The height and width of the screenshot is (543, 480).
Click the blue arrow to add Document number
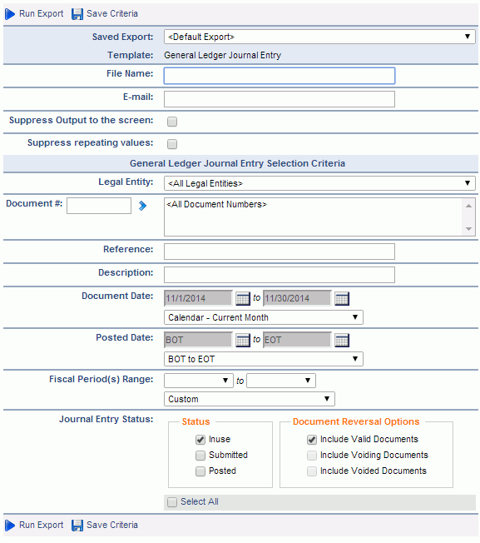tap(142, 206)
